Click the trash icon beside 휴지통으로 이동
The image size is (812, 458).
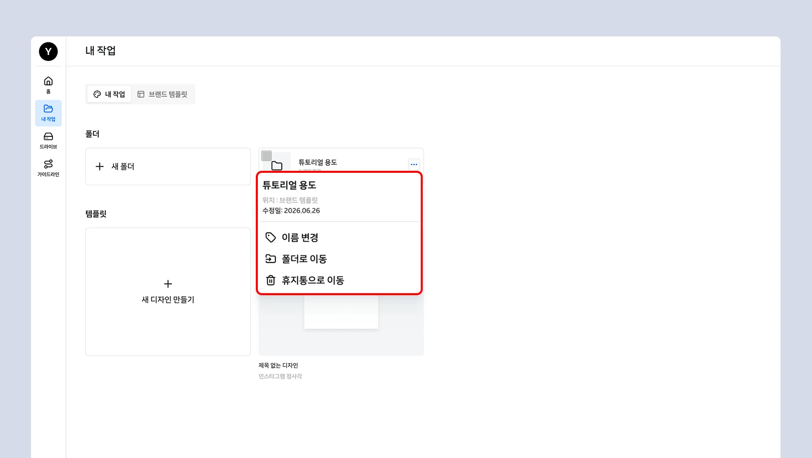point(270,280)
